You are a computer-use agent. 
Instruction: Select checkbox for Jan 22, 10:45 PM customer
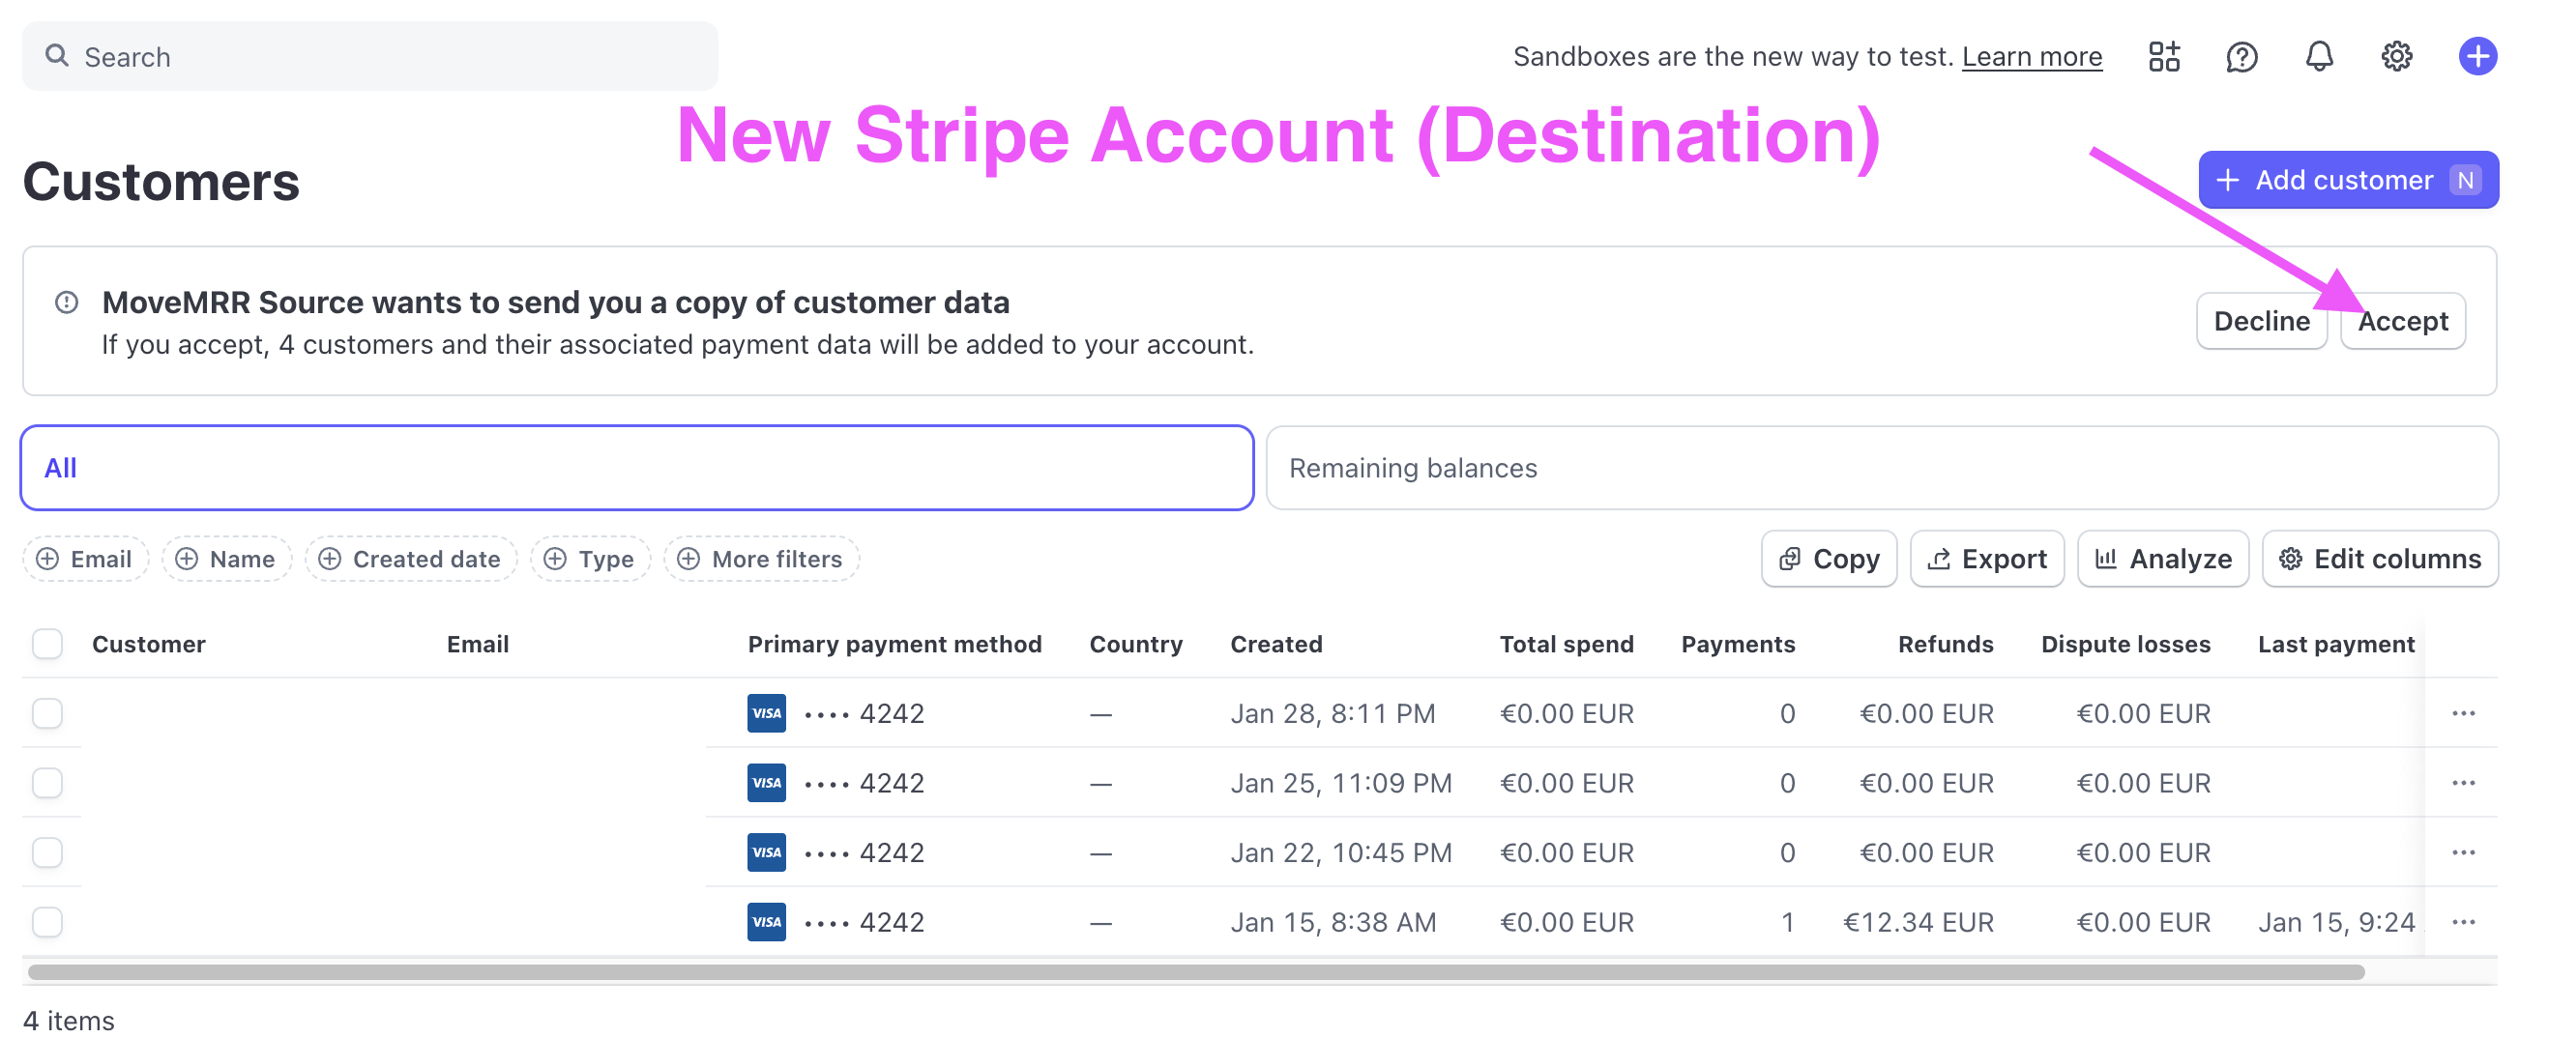pyautogui.click(x=46, y=851)
